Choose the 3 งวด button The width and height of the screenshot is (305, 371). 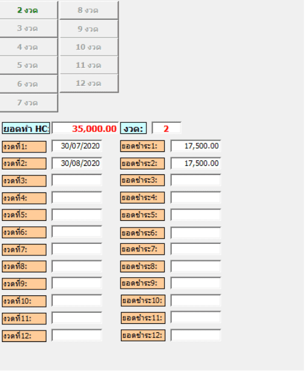[x=28, y=28]
